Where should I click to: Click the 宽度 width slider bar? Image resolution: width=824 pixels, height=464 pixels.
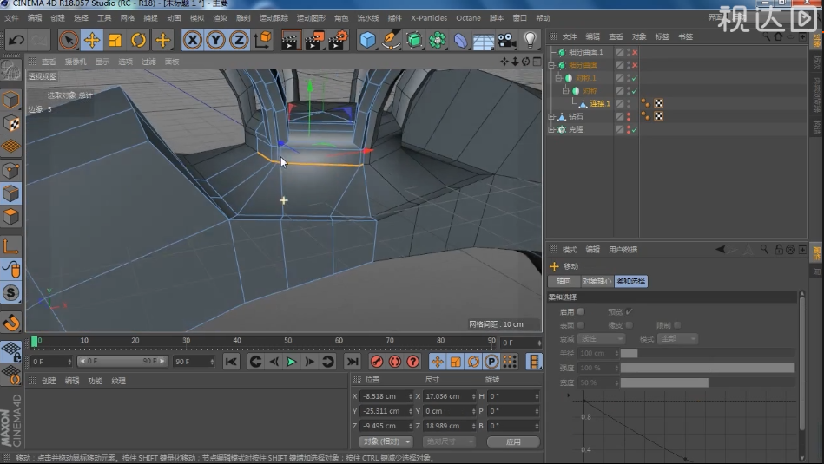[x=708, y=382]
